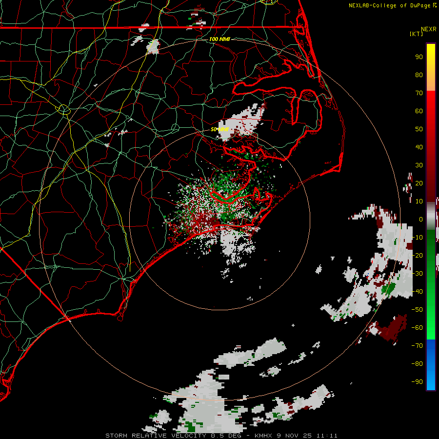The height and width of the screenshot is (439, 439).
Task: Click the 30 value on velocity scale
Action: click(419, 165)
